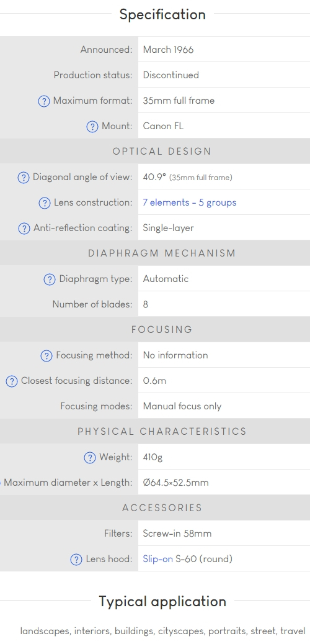Click the Specification heading
The width and height of the screenshot is (310, 641).
point(162,14)
